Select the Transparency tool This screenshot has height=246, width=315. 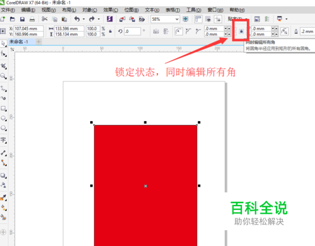pos(4,185)
